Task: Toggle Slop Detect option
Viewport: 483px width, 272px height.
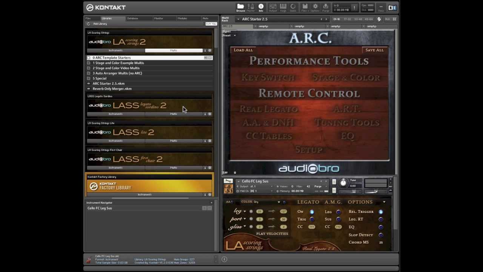Action: coord(380,235)
